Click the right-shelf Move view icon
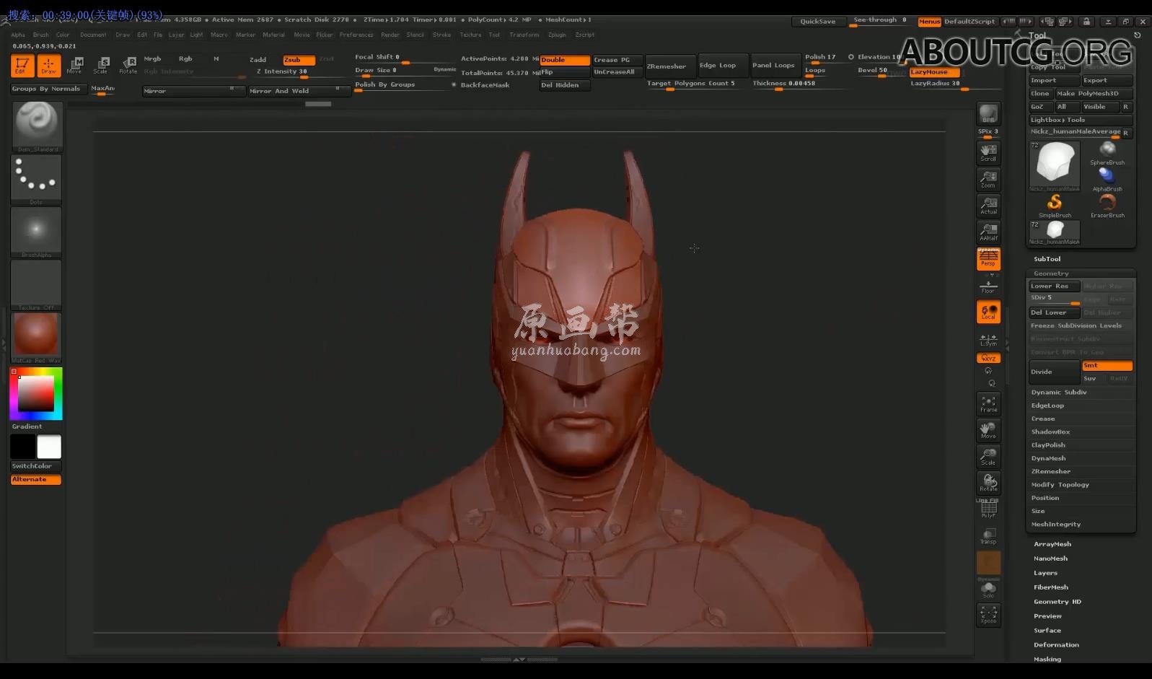 coord(988,431)
